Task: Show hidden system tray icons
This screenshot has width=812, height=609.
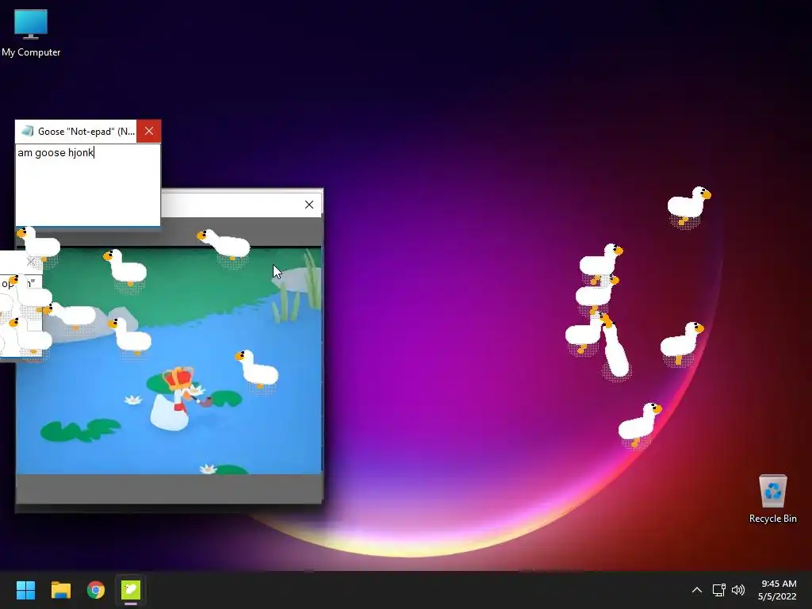Action: 697,590
